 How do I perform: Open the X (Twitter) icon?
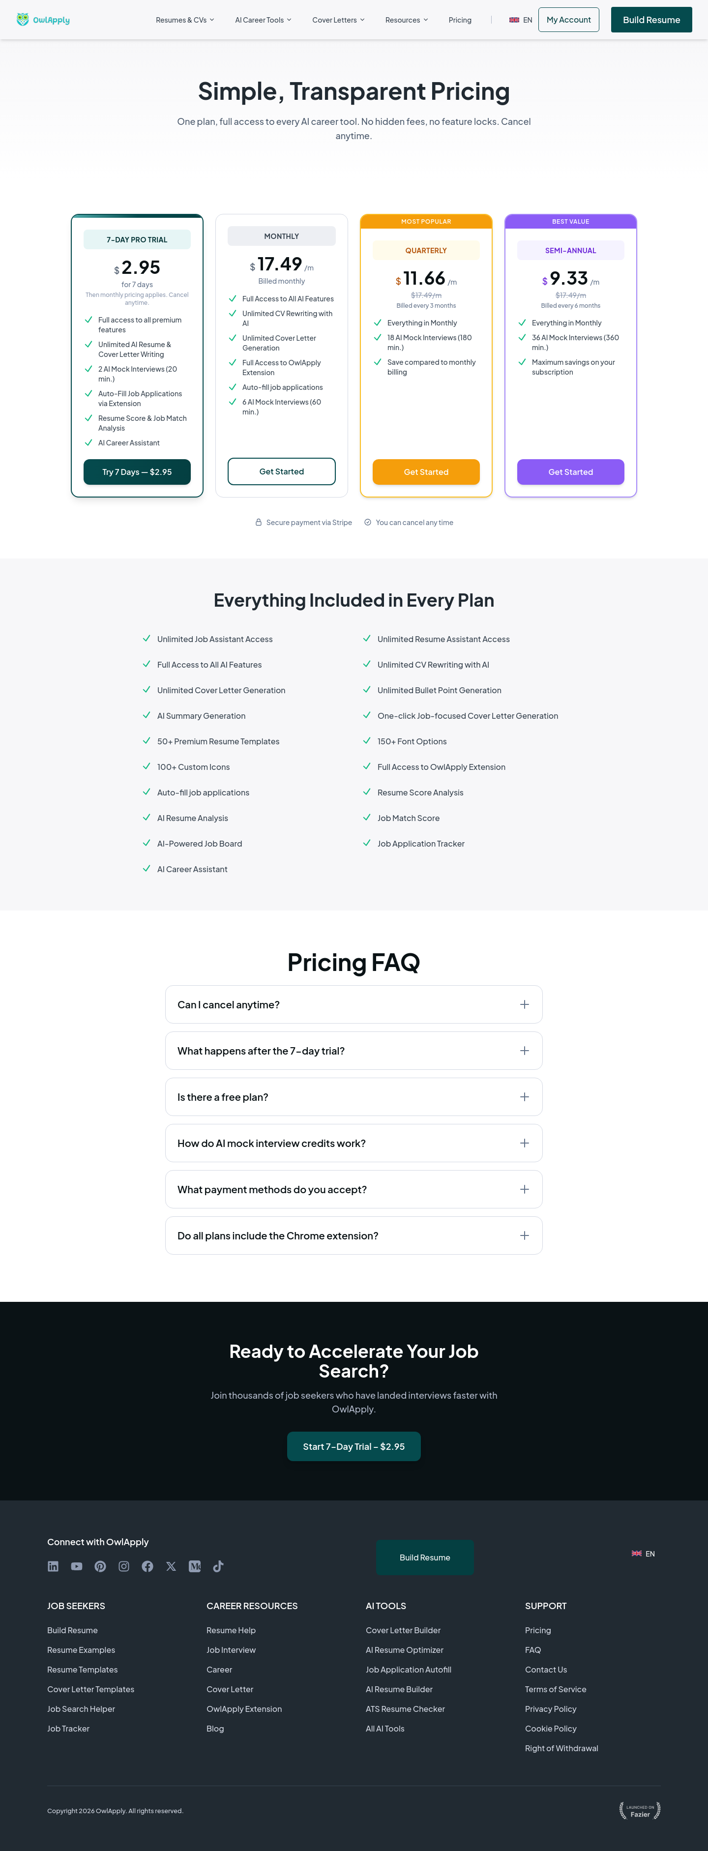(x=171, y=1566)
